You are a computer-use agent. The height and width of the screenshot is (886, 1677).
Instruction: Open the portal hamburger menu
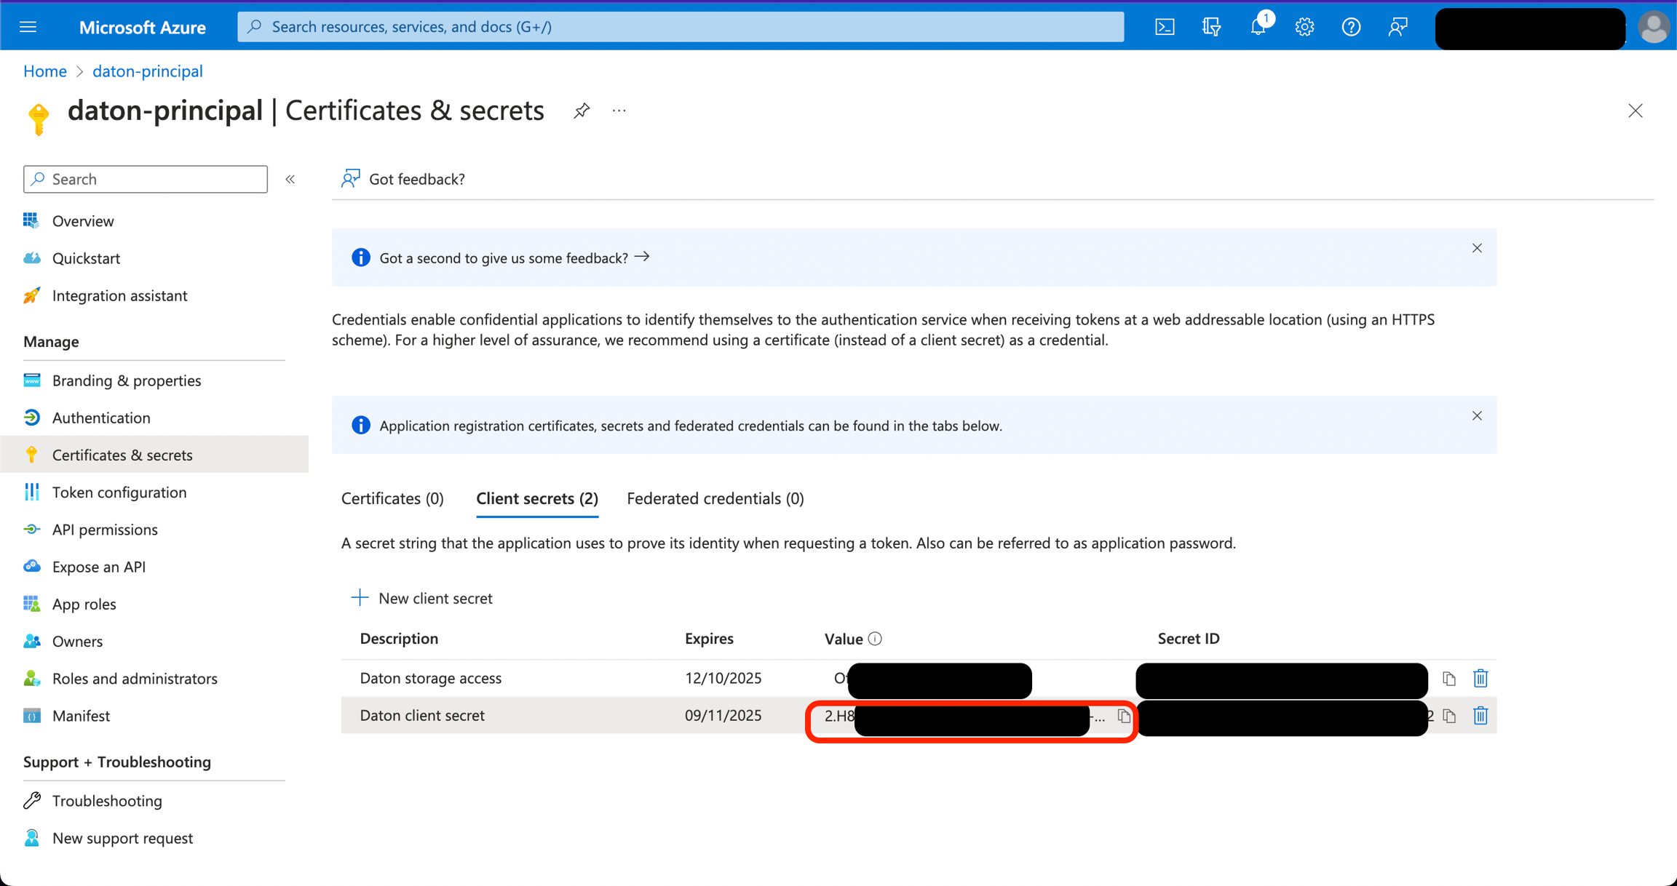coord(28,27)
